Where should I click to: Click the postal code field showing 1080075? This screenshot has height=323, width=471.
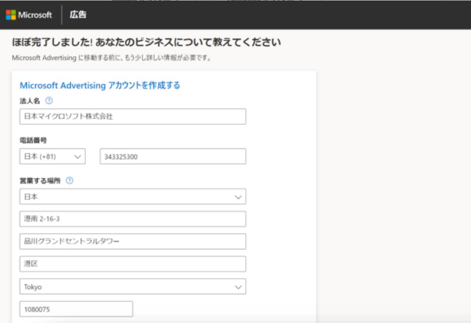[x=76, y=309]
